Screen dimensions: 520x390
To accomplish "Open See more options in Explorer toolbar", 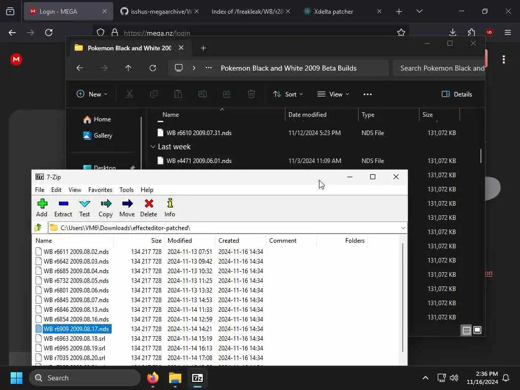I will (368, 94).
